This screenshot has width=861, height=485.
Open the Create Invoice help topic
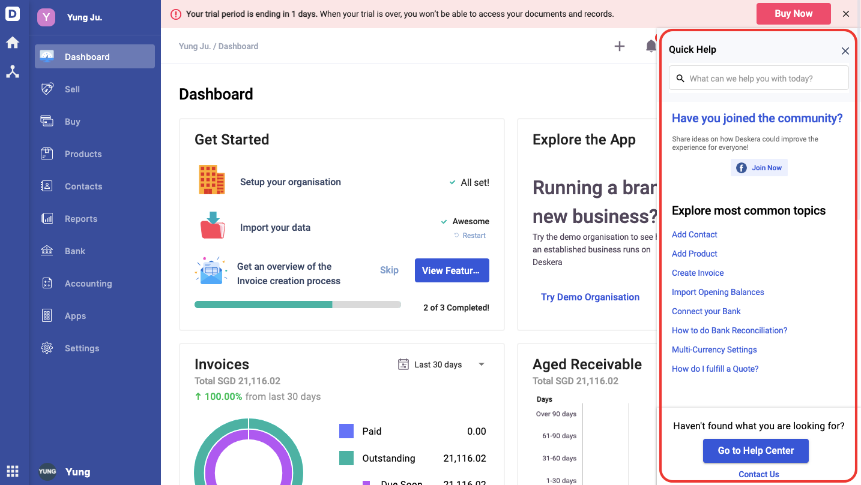pos(698,273)
